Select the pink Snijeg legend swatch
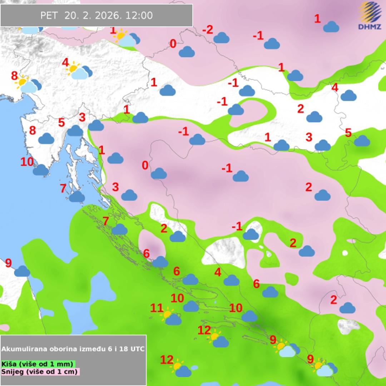Screen dimensions: 386x386 (40, 372)
